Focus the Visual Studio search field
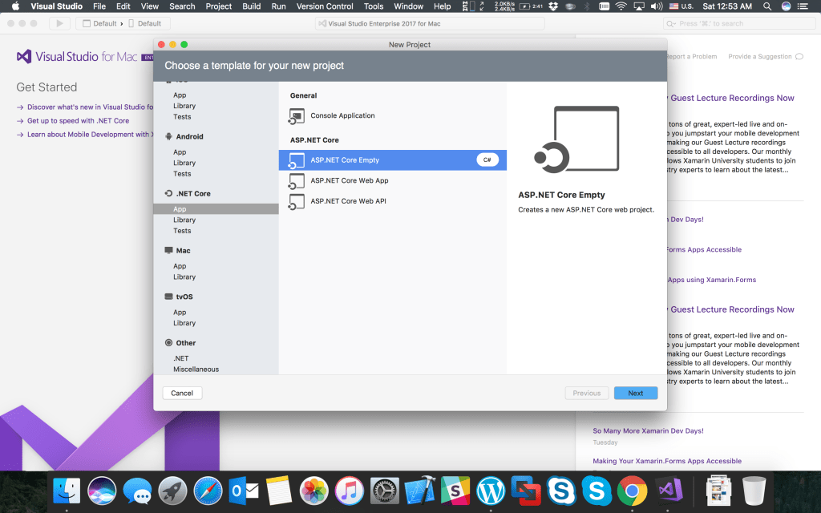This screenshot has width=821, height=513. pos(739,23)
